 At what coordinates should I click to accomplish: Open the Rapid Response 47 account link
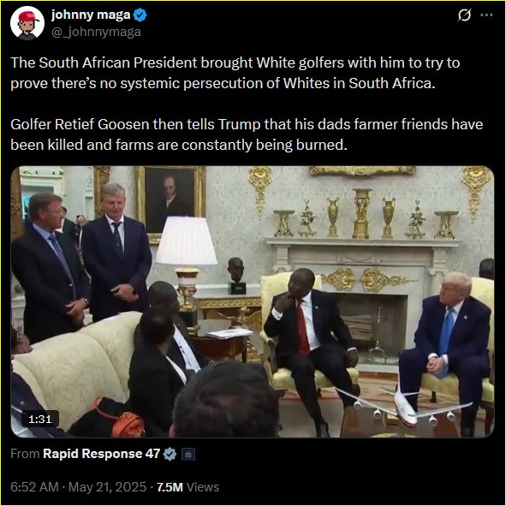[x=101, y=454]
